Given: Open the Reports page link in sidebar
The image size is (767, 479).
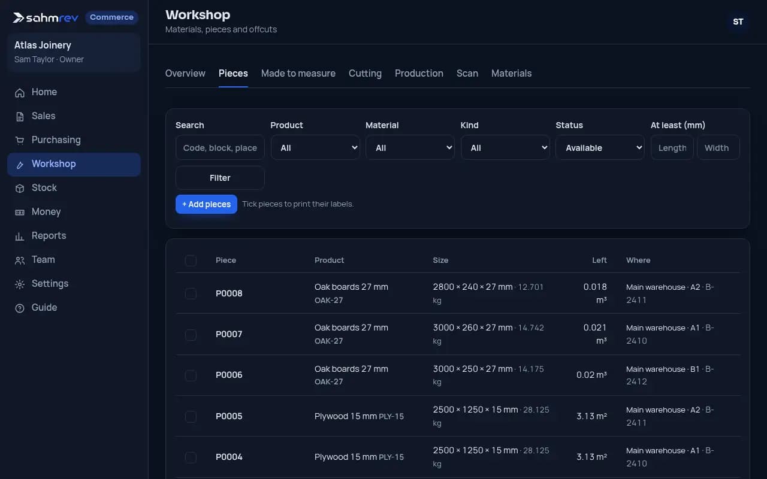Looking at the screenshot, I should (74, 236).
